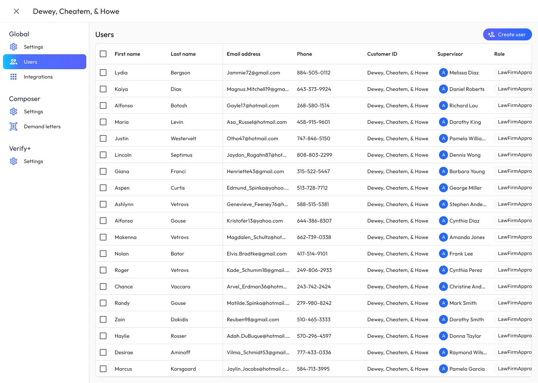Image resolution: width=538 pixels, height=383 pixels.
Task: Click the Users people icon in sidebar
Action: click(x=13, y=62)
